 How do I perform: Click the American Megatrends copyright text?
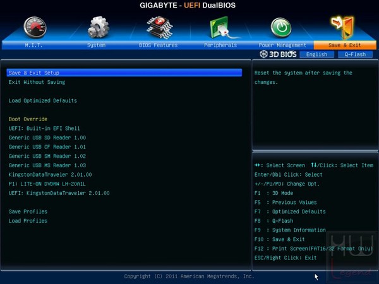click(x=189, y=276)
